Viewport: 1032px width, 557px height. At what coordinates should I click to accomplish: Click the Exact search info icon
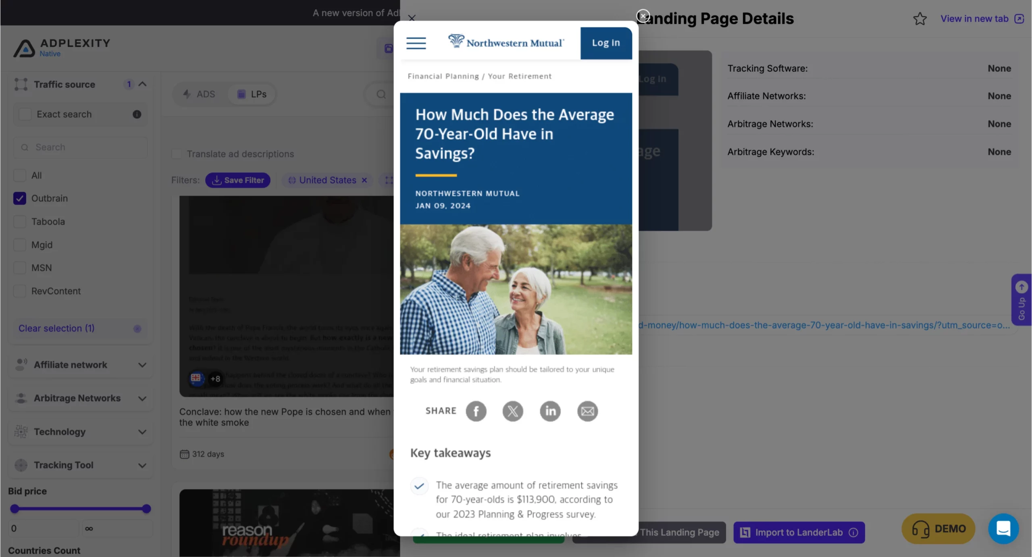(x=137, y=114)
